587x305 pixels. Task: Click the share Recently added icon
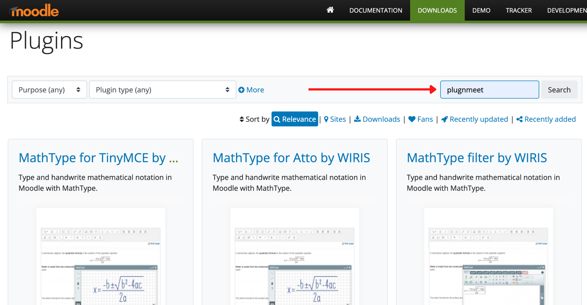click(520, 119)
